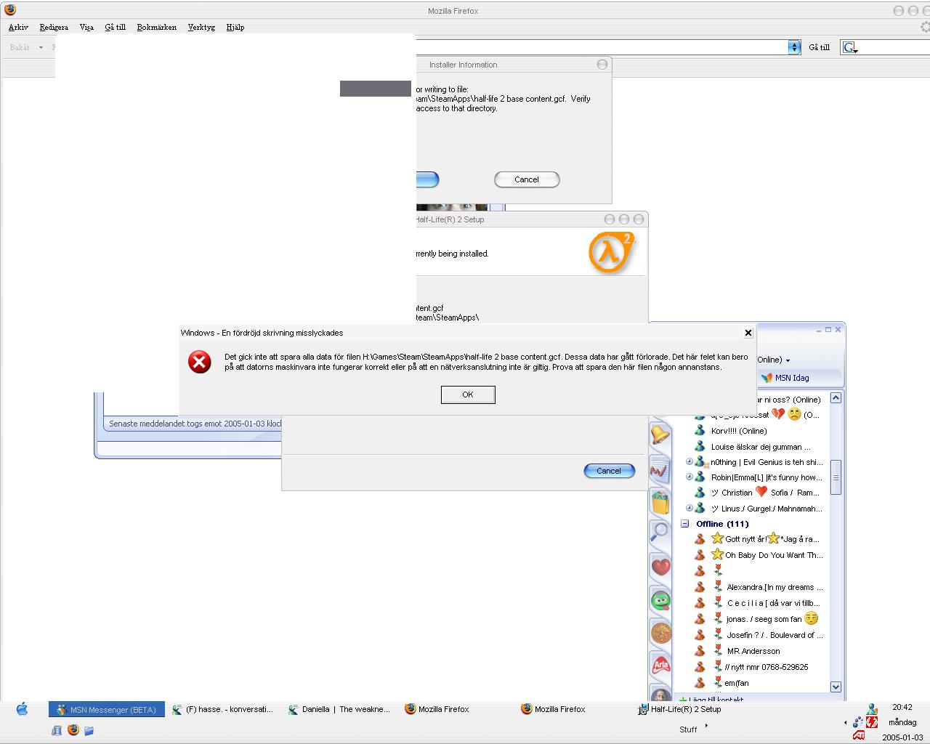Click the Half-Life 2 lambda logo
Image resolution: width=930 pixels, height=744 pixels.
[x=611, y=252]
